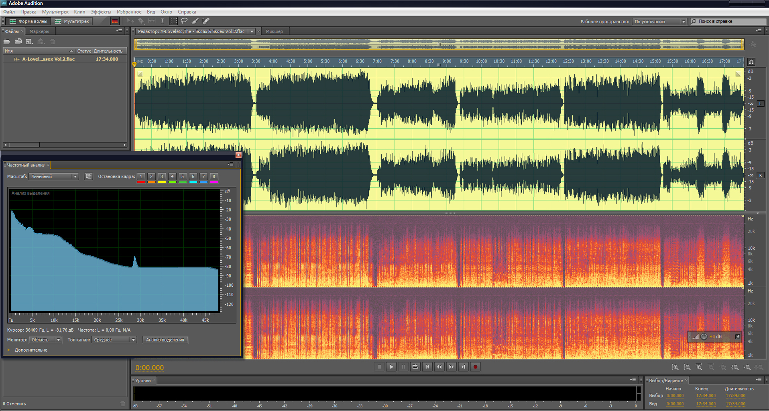
Task: Click the red swatch under freeze frame 1
Action: pos(141,182)
